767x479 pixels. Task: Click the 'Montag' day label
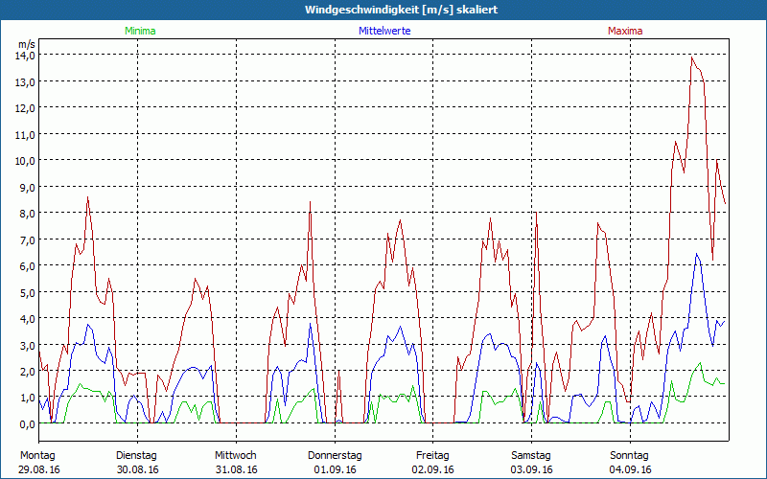[x=37, y=456]
